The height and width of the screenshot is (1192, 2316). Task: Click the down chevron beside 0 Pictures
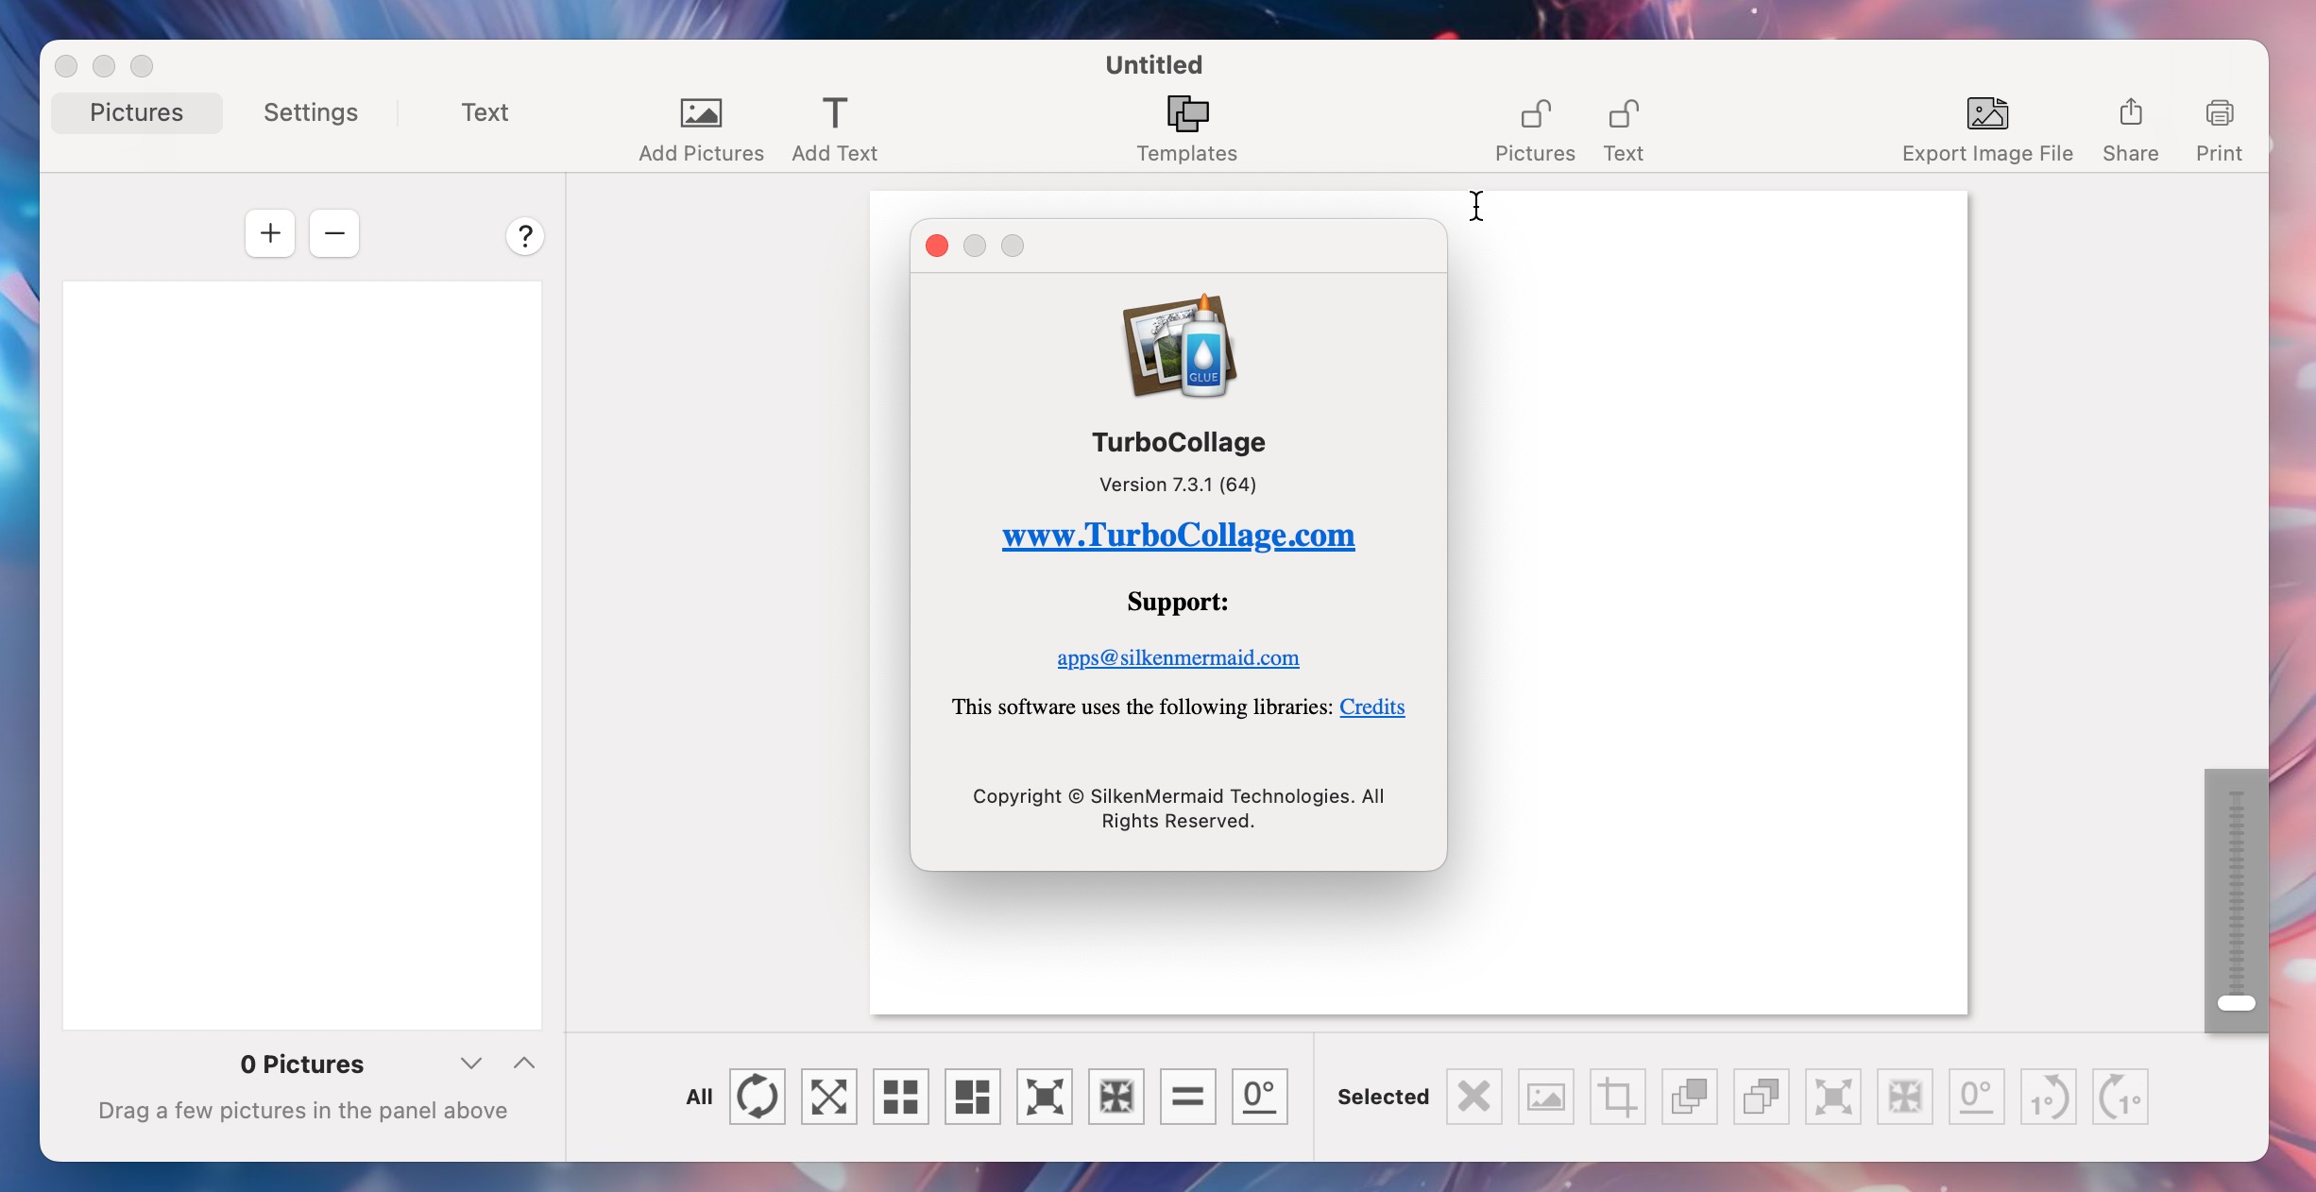(x=471, y=1064)
